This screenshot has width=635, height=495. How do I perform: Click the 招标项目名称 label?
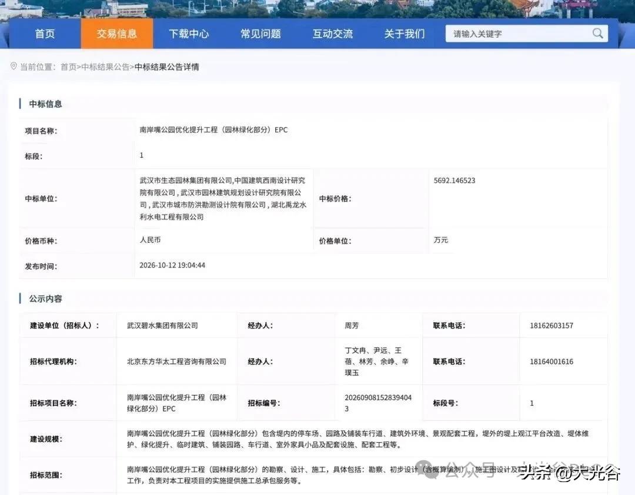click(x=53, y=403)
